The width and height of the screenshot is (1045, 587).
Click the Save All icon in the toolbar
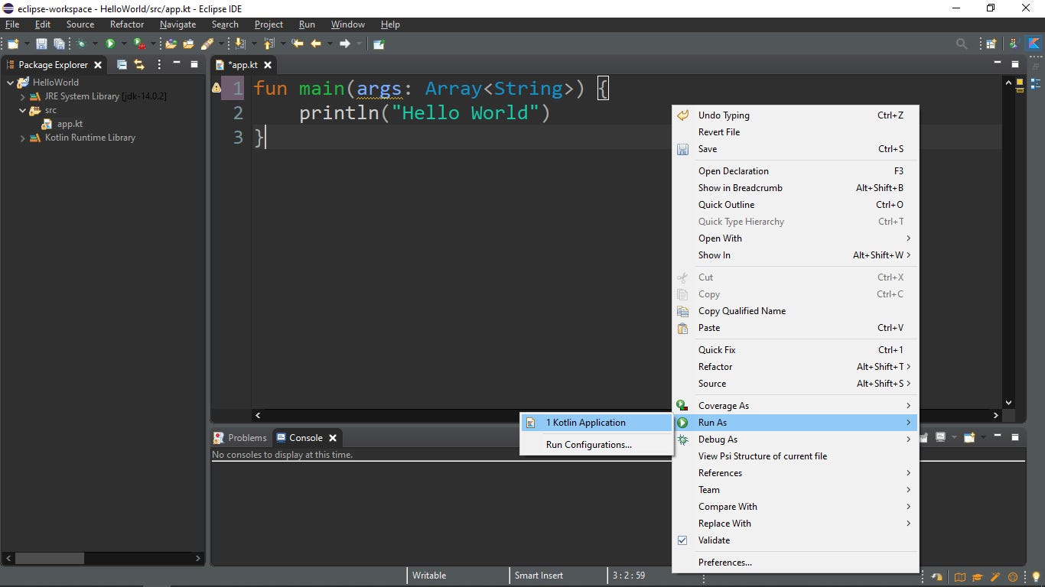coord(59,44)
